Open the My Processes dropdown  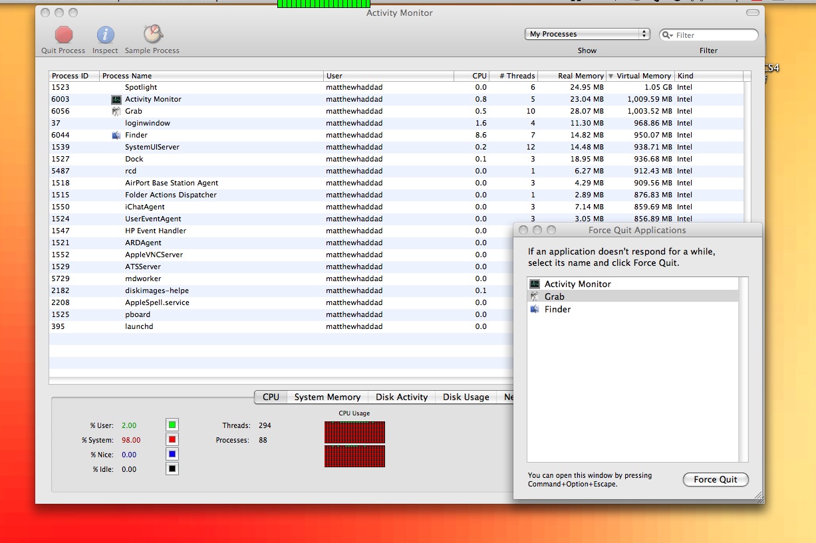[x=587, y=34]
